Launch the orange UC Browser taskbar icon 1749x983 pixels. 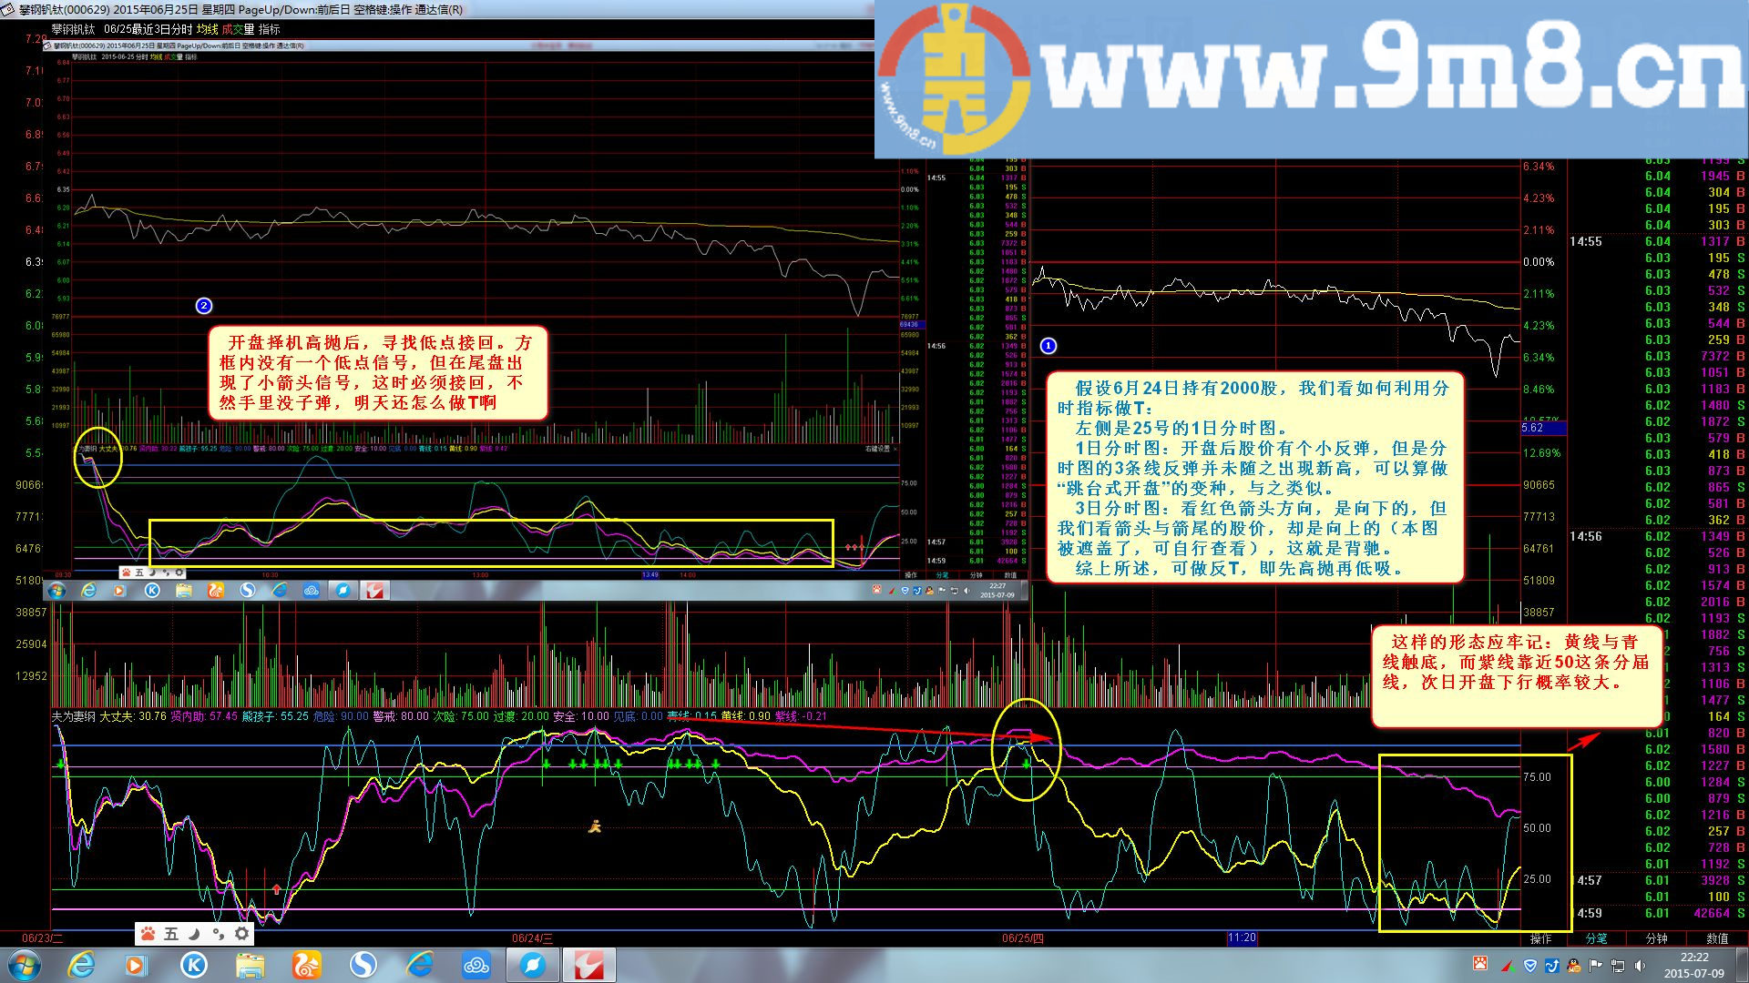tap(307, 965)
